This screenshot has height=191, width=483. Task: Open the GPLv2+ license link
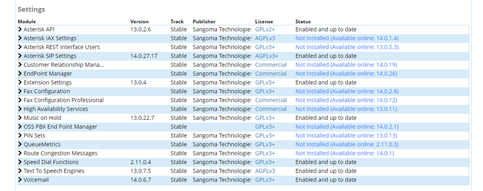tap(265, 30)
